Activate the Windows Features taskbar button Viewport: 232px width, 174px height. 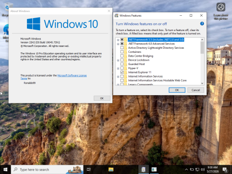[143, 169]
